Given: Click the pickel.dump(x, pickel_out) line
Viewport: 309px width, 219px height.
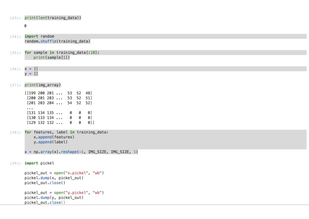Looking at the screenshot, I should click(54, 178).
